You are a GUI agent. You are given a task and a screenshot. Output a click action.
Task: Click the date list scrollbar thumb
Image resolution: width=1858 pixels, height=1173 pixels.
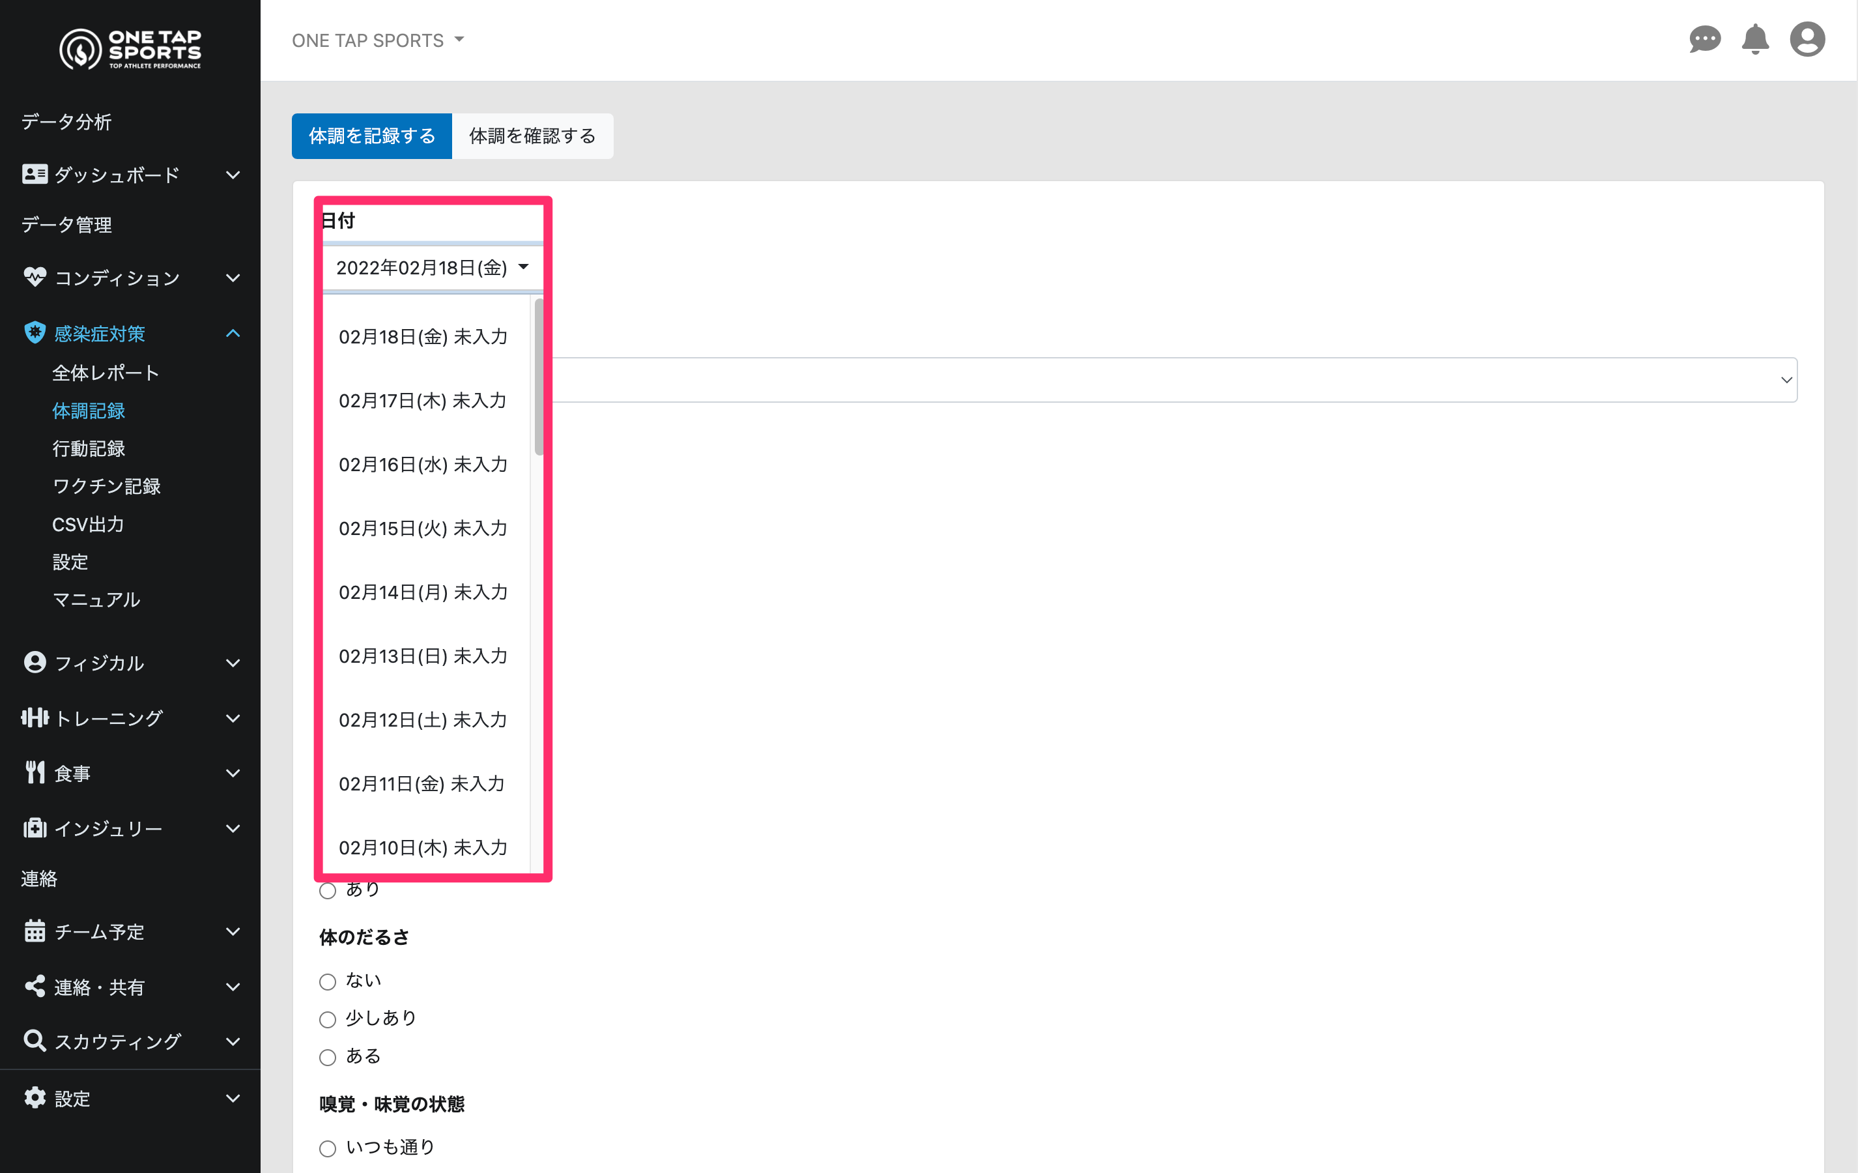pos(539,377)
